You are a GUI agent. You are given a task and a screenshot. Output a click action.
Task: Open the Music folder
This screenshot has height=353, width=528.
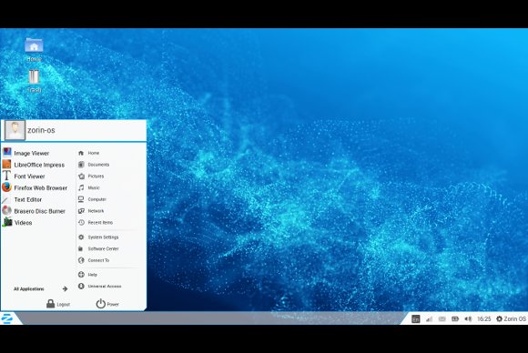tap(89, 187)
